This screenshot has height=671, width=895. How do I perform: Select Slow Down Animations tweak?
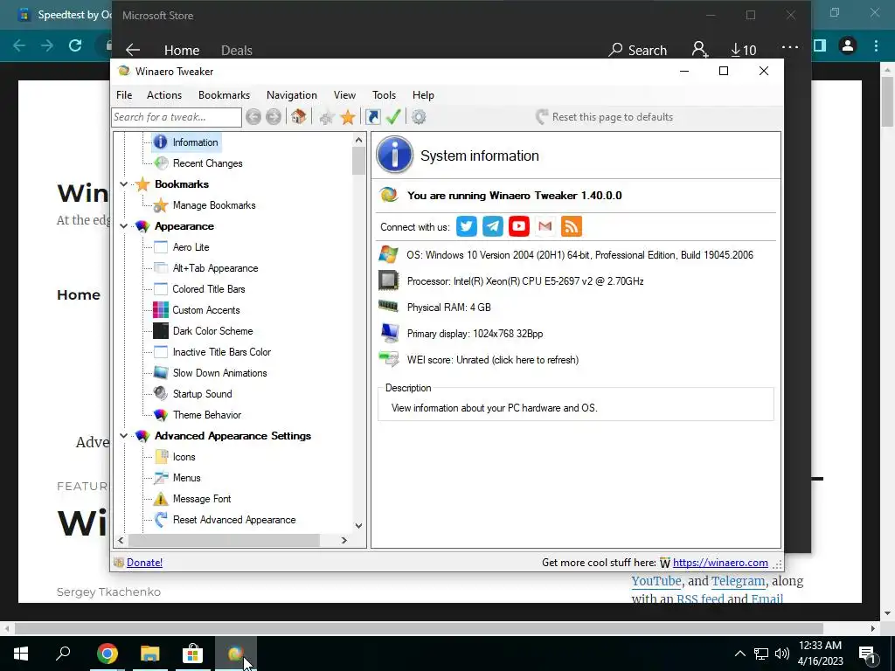pos(219,373)
